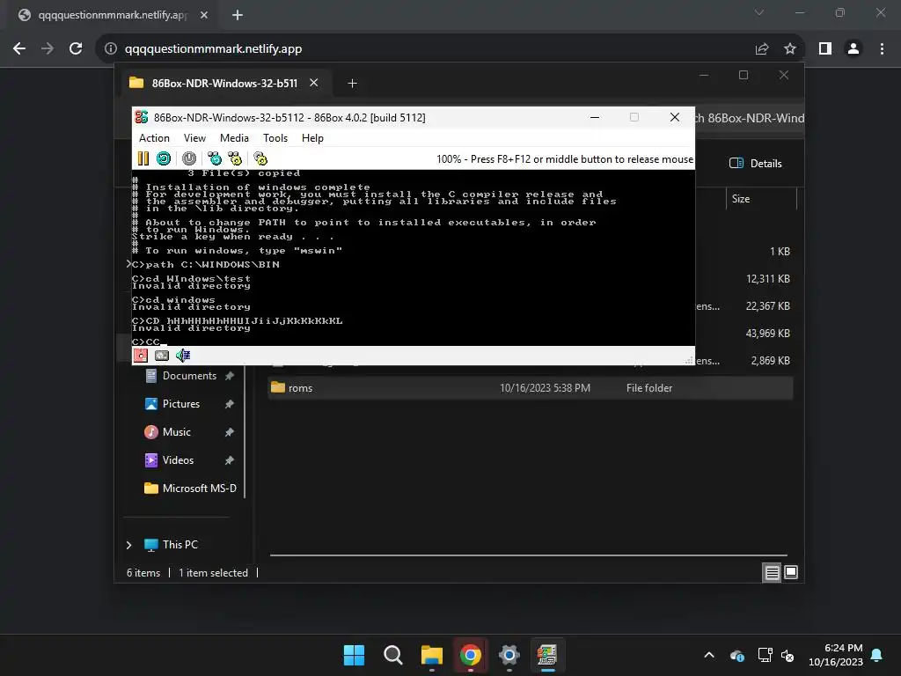Open File Explorer from taskbar

[431, 655]
